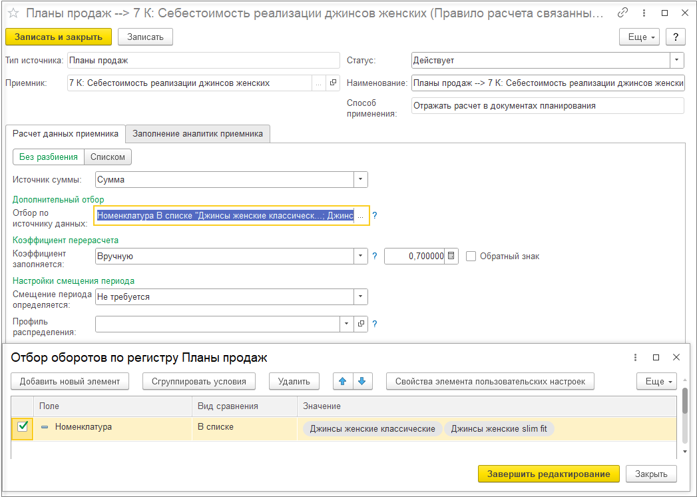Switch to Списком mode

coord(107,157)
